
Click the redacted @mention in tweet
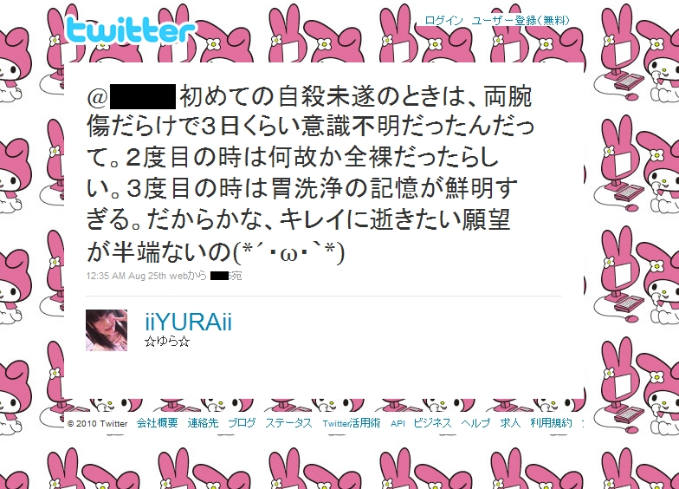click(132, 97)
